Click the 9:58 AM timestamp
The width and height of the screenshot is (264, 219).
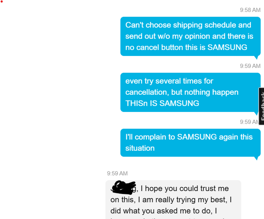click(250, 10)
